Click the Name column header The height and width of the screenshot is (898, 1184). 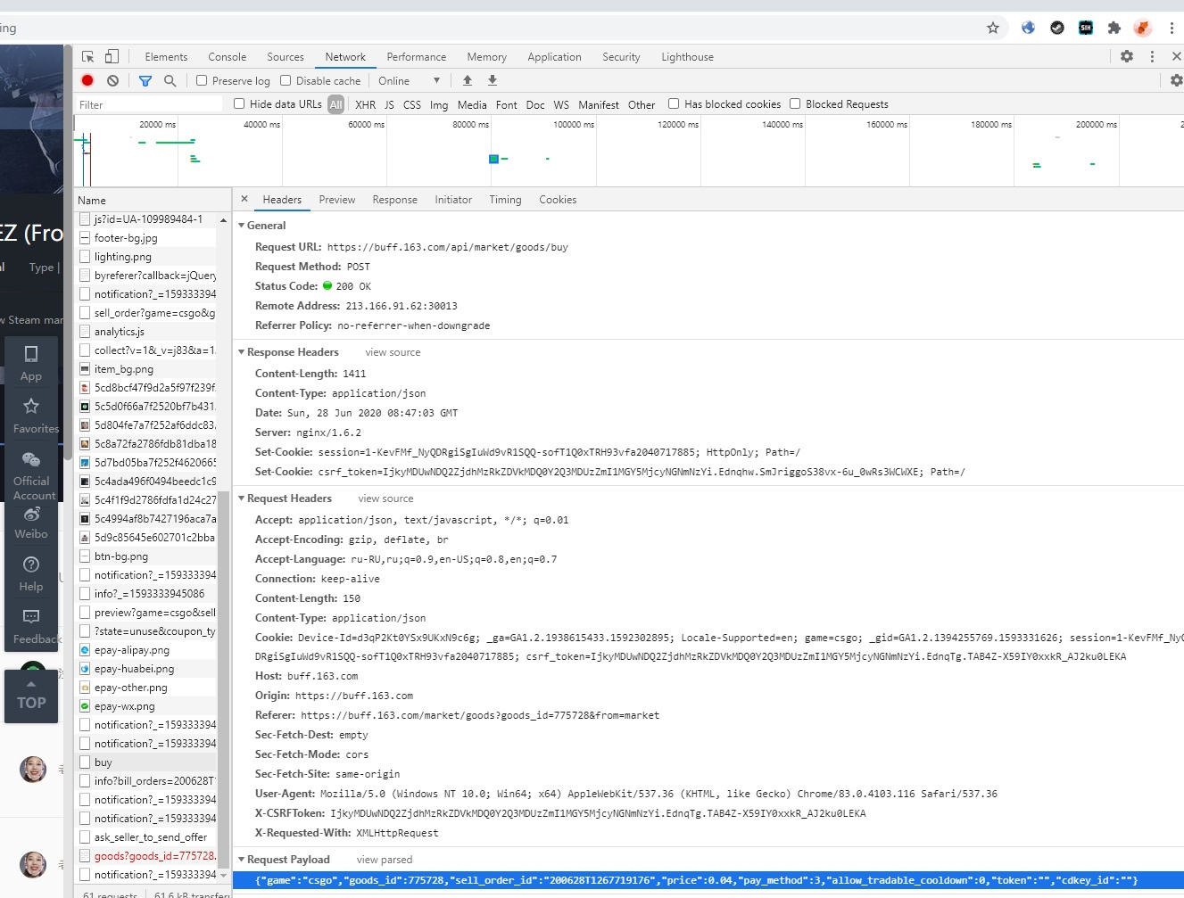[153, 201]
